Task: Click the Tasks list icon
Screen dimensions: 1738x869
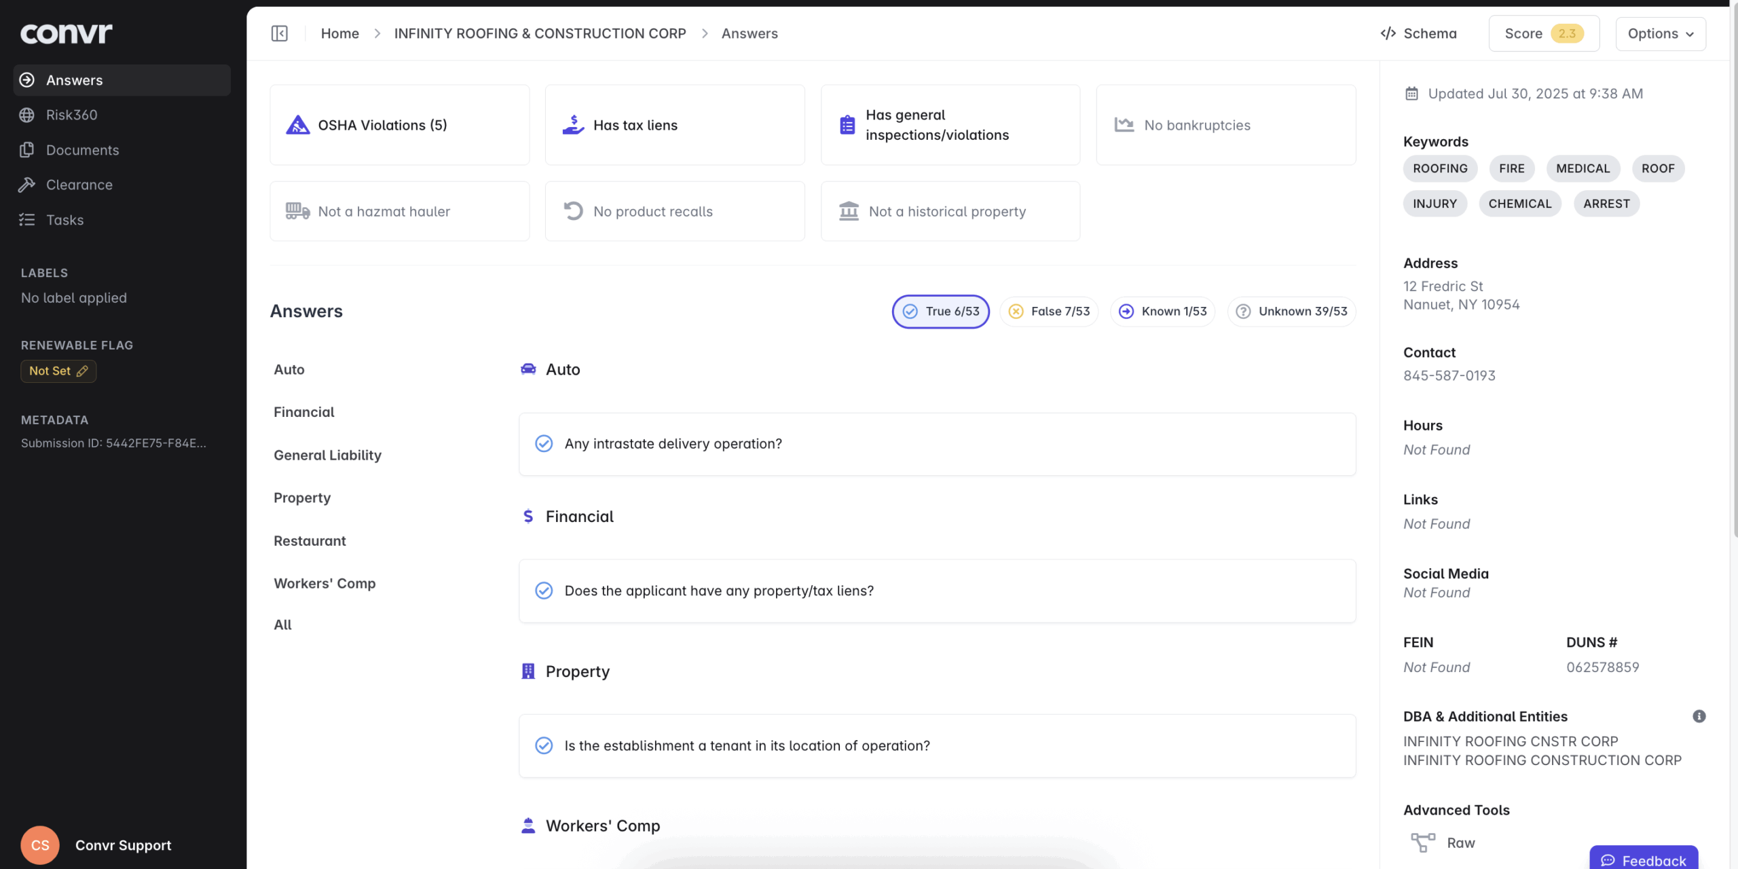Action: click(27, 220)
